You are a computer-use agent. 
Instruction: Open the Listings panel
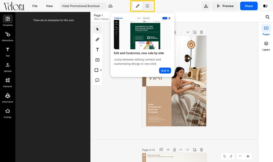coord(8,113)
